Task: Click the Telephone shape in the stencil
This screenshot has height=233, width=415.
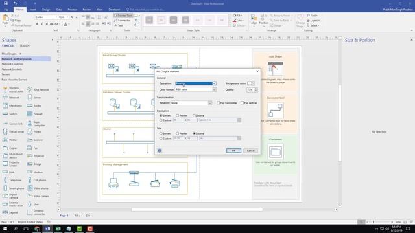Action: click(x=12, y=180)
